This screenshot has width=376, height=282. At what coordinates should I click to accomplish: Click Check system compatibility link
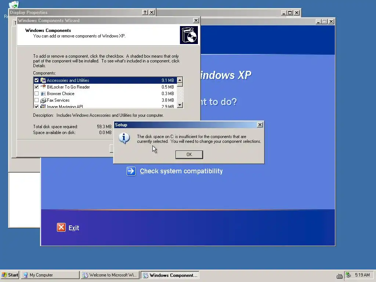click(181, 171)
